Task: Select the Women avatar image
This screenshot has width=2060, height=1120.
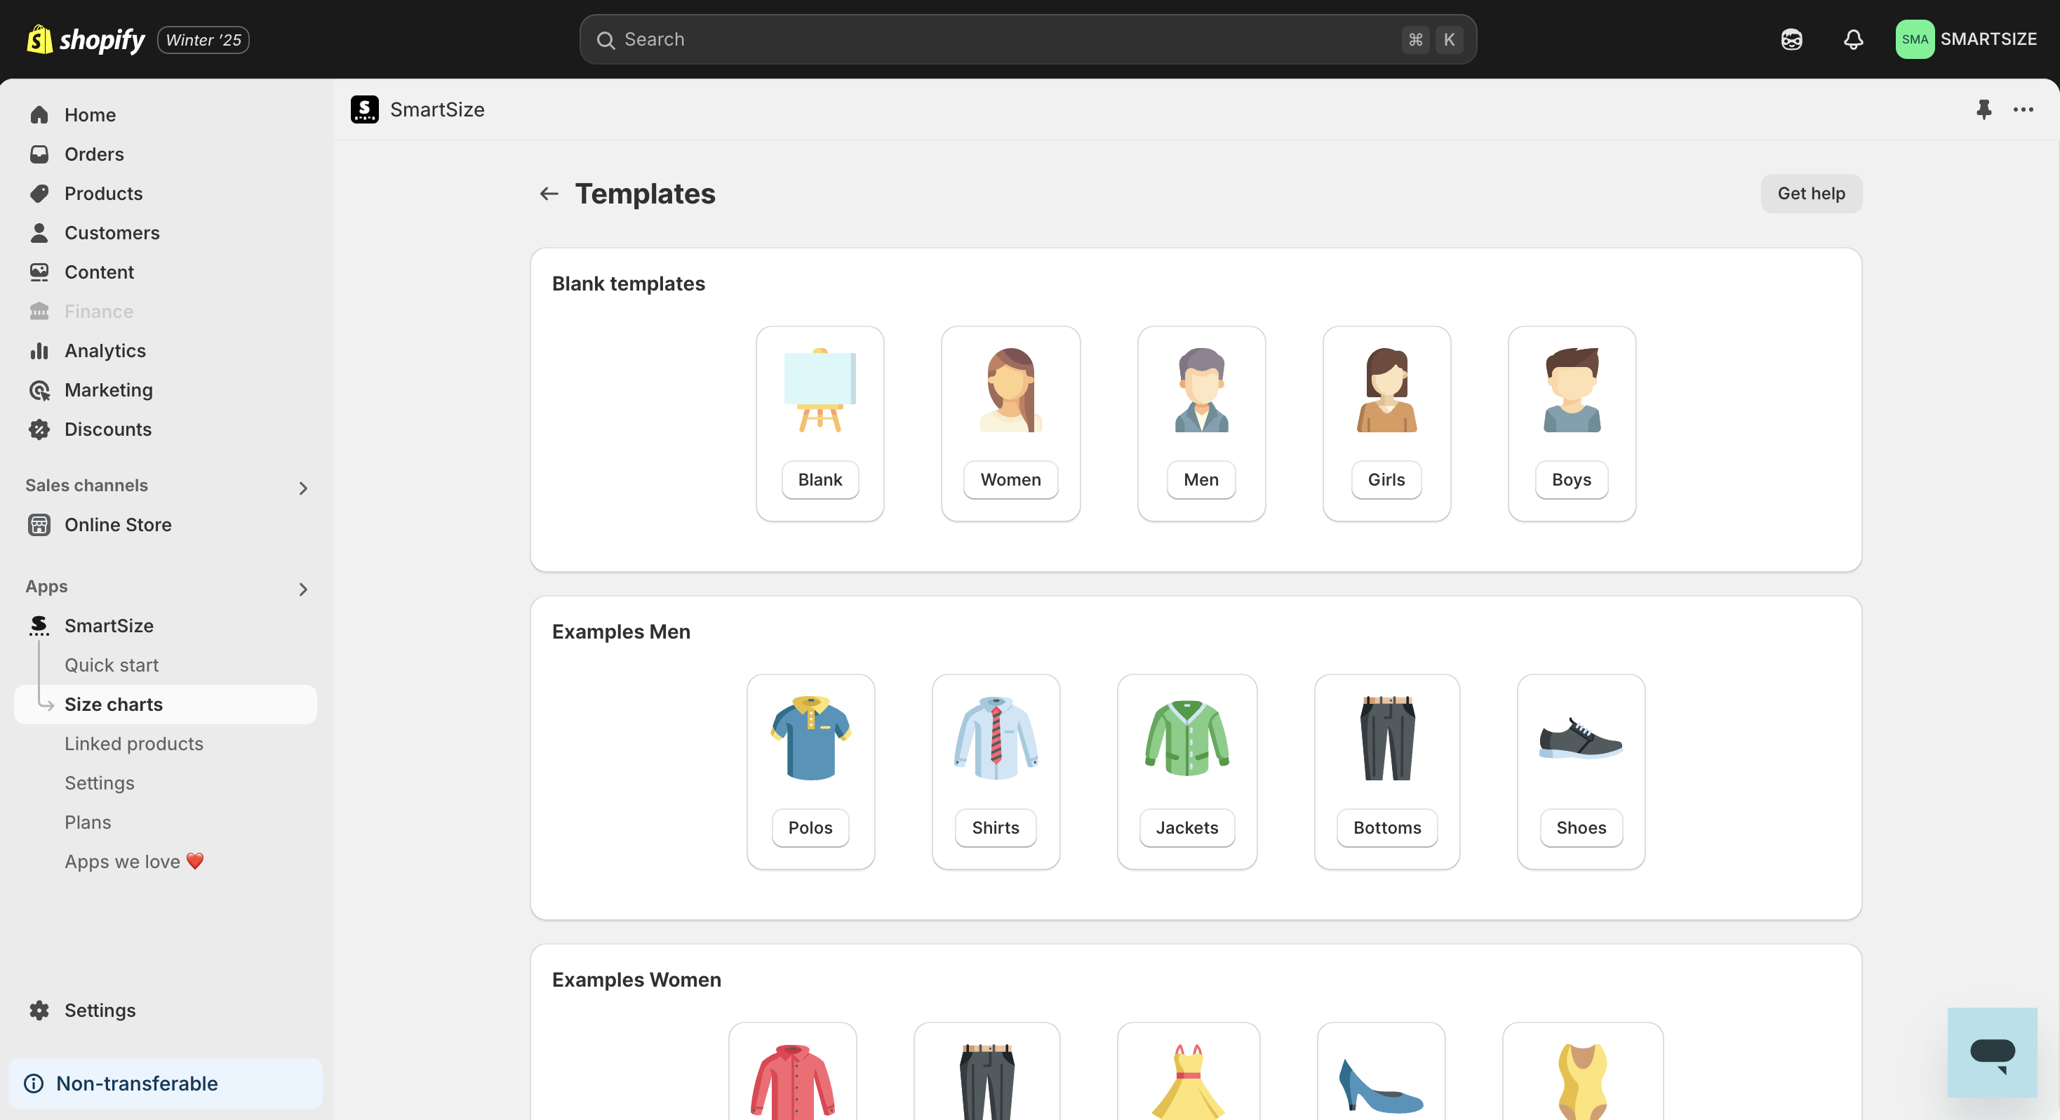Action: click(x=1010, y=389)
